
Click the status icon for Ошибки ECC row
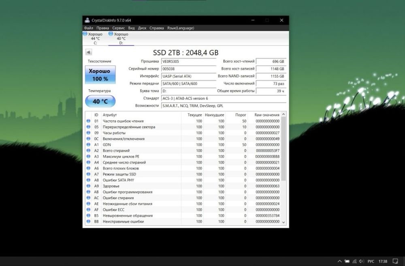pyautogui.click(x=88, y=210)
